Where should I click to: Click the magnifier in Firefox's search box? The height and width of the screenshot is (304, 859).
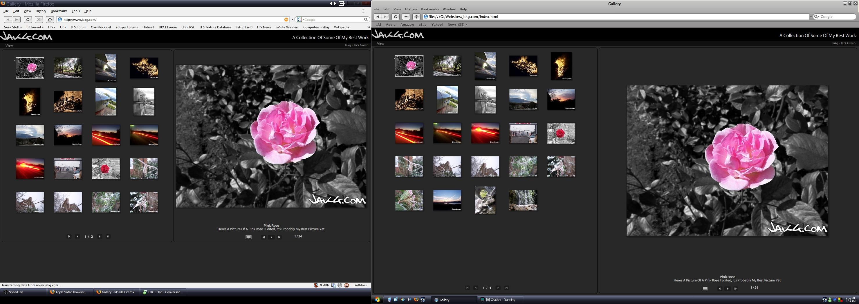click(366, 20)
